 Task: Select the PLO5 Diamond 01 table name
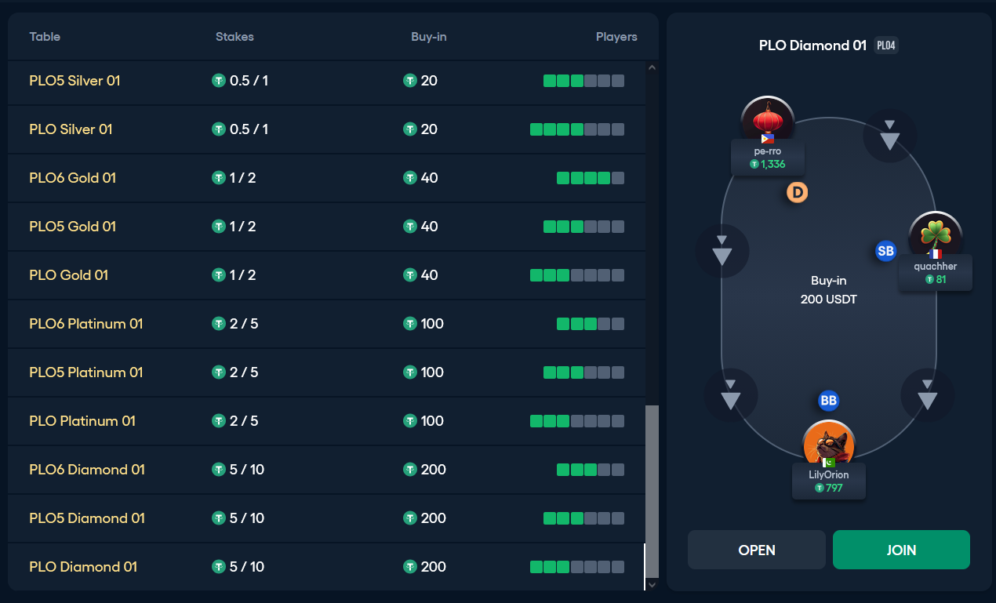point(87,518)
